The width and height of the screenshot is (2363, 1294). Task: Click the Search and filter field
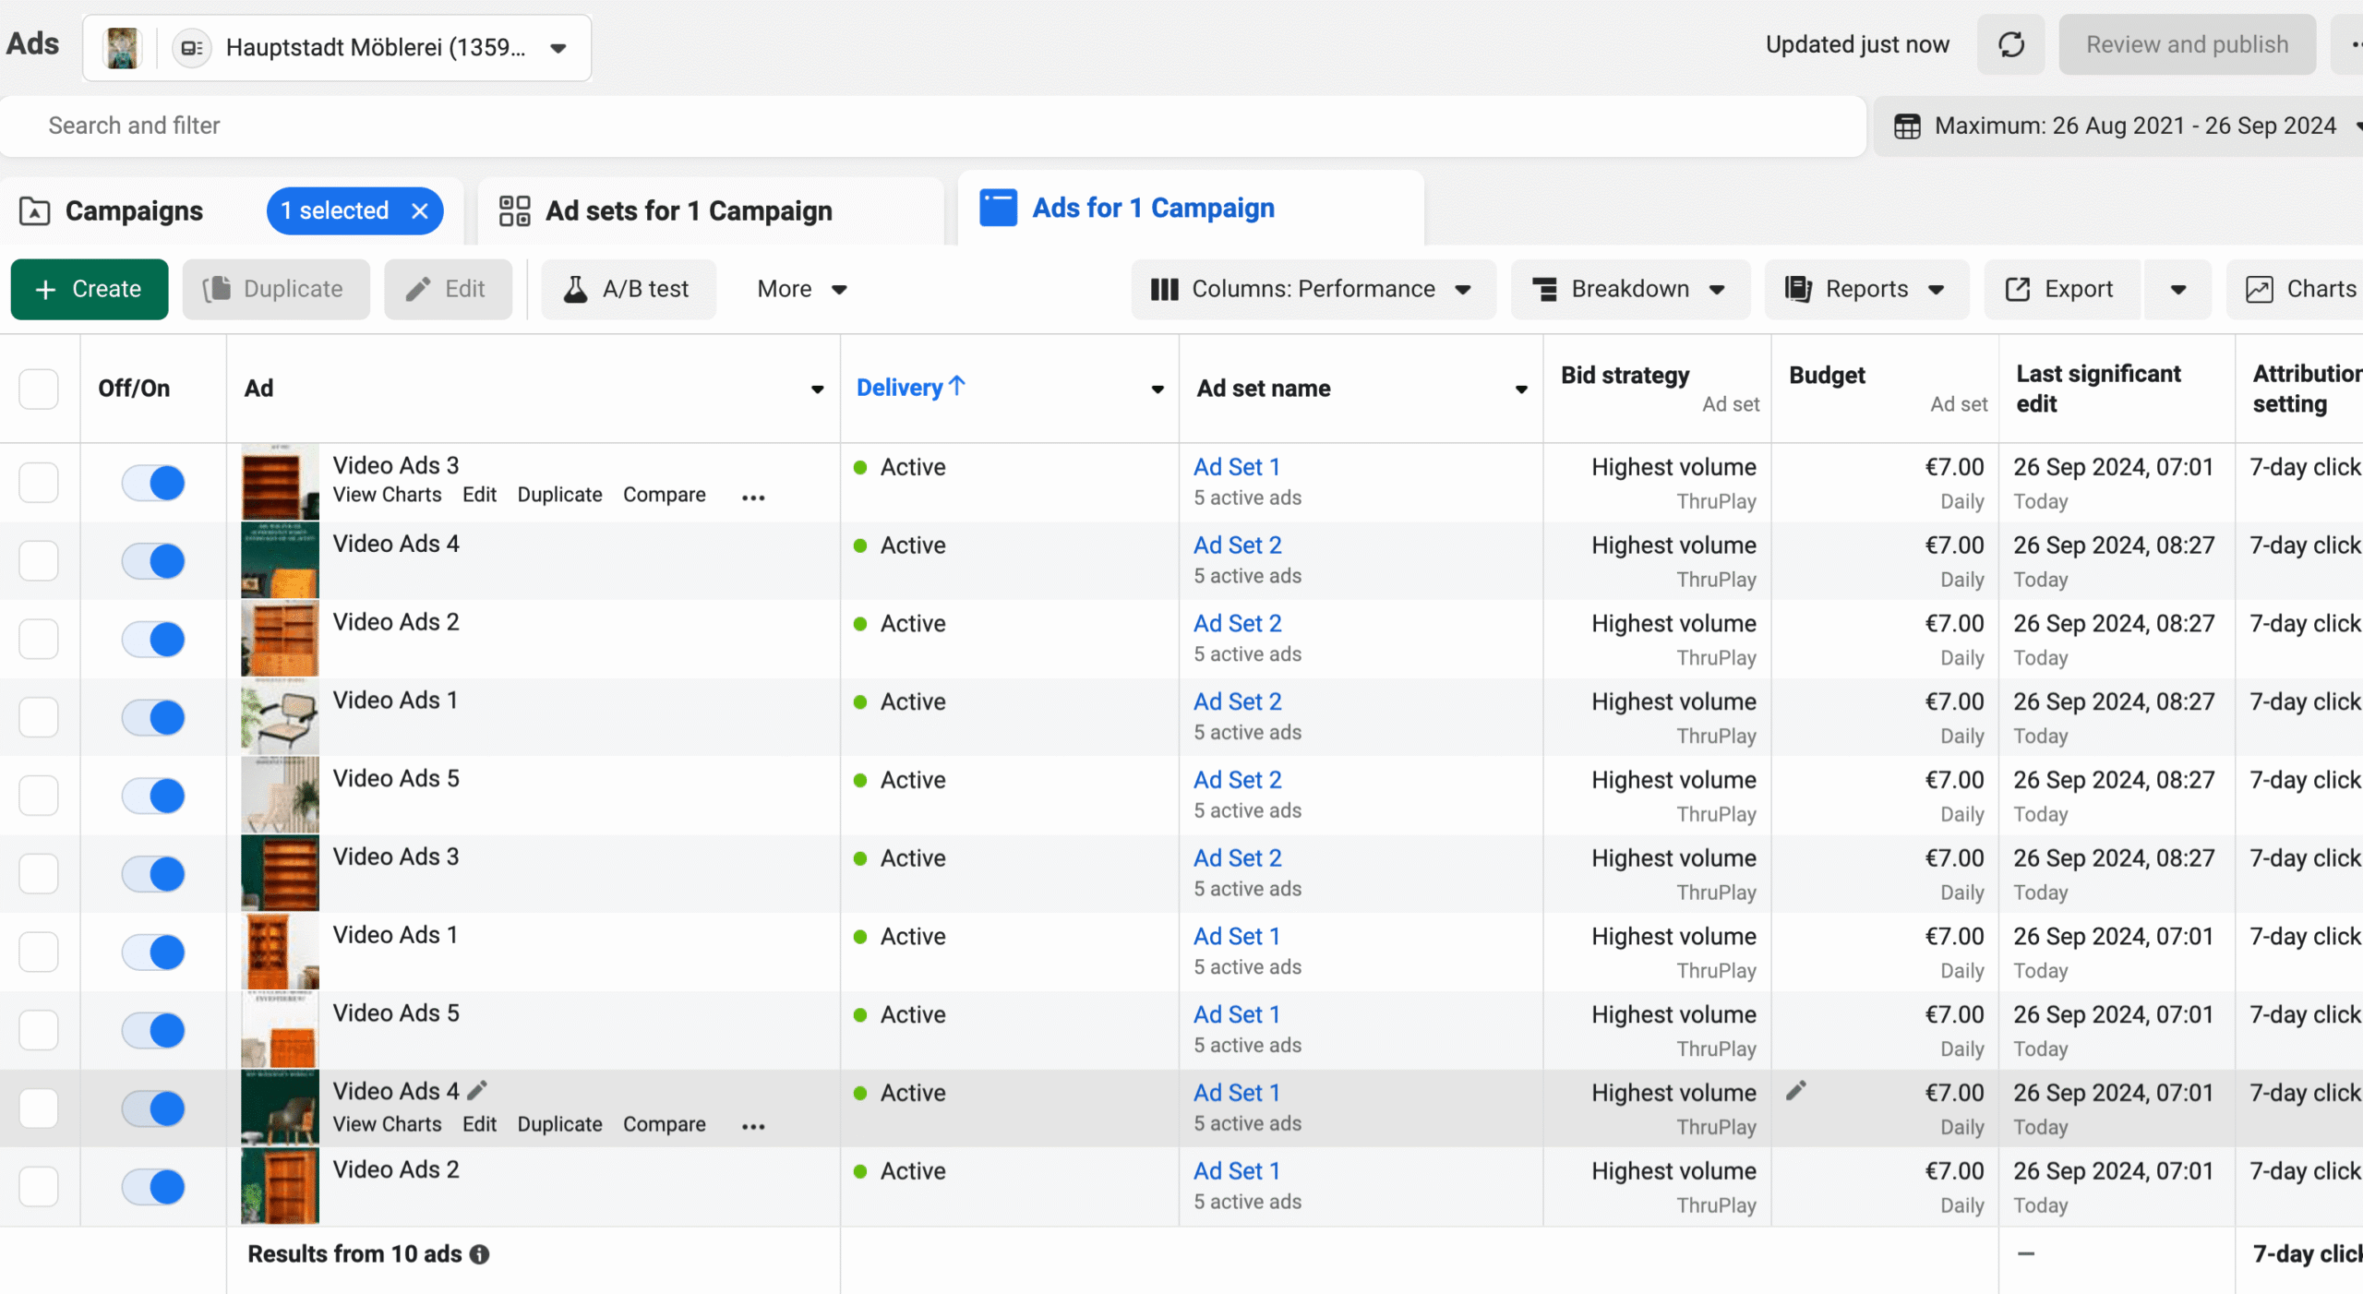923,126
